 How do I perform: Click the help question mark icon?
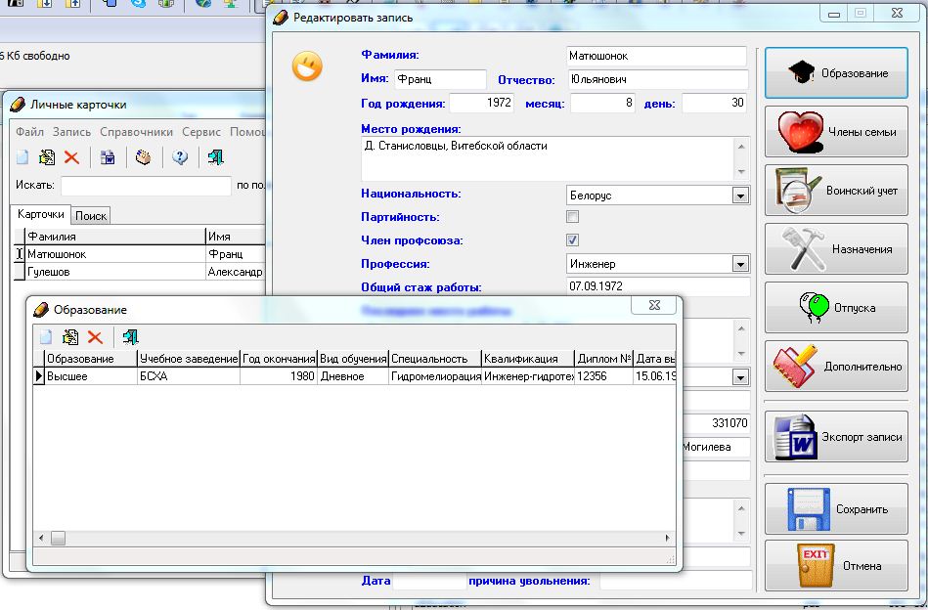point(180,157)
